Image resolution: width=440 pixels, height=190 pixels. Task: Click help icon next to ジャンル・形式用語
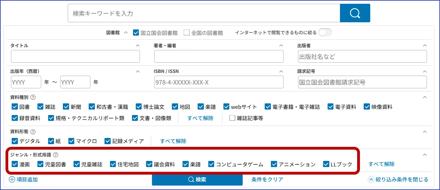tap(56, 155)
